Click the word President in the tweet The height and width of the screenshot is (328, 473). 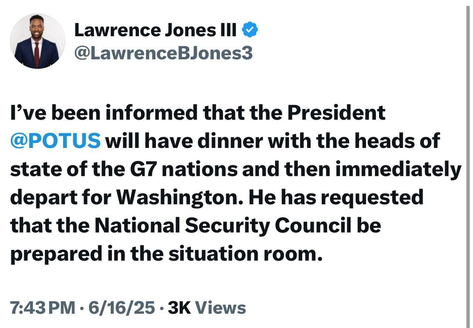[x=336, y=113]
